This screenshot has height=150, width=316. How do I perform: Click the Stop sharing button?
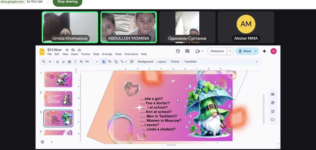(67, 2)
